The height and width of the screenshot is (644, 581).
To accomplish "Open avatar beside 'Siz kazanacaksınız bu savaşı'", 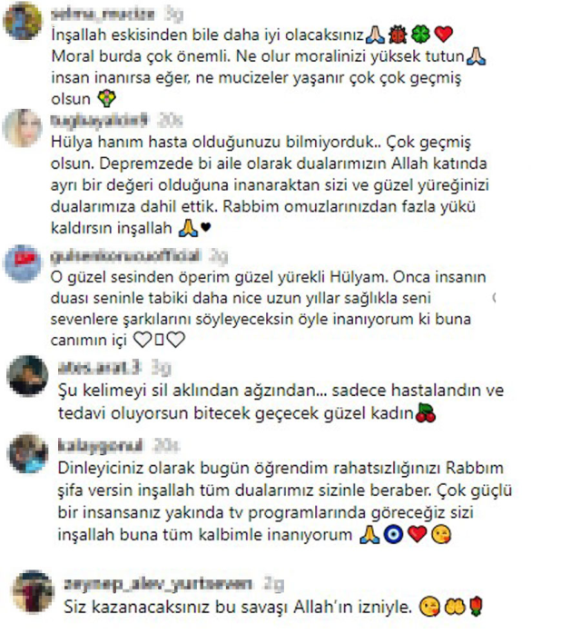I will point(34,591).
